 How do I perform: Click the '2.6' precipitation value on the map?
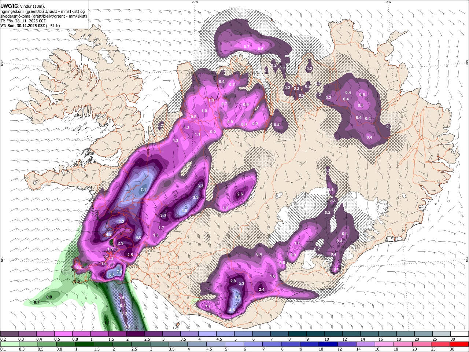pos(240,194)
